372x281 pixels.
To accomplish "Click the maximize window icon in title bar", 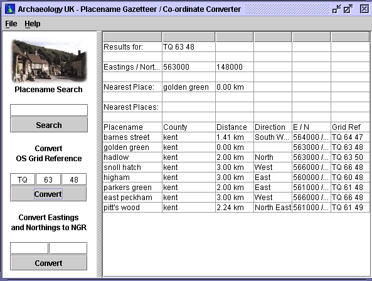I will click(x=348, y=9).
